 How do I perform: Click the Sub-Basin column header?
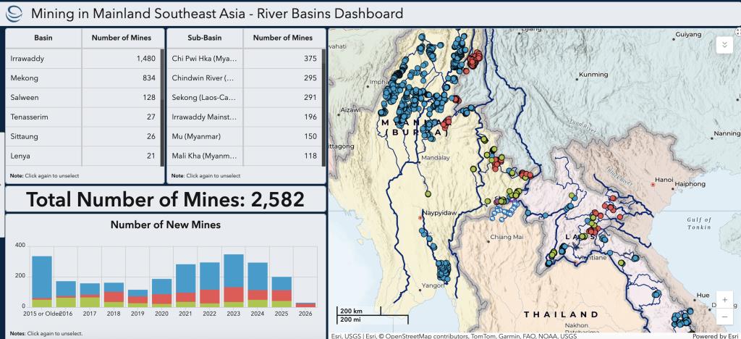point(205,38)
